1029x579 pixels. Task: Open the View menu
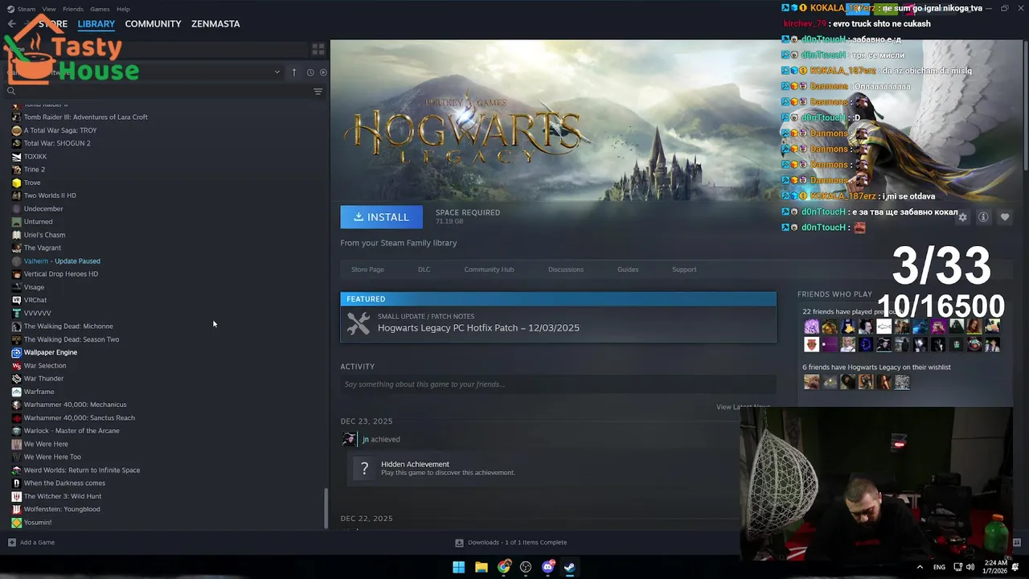point(49,9)
